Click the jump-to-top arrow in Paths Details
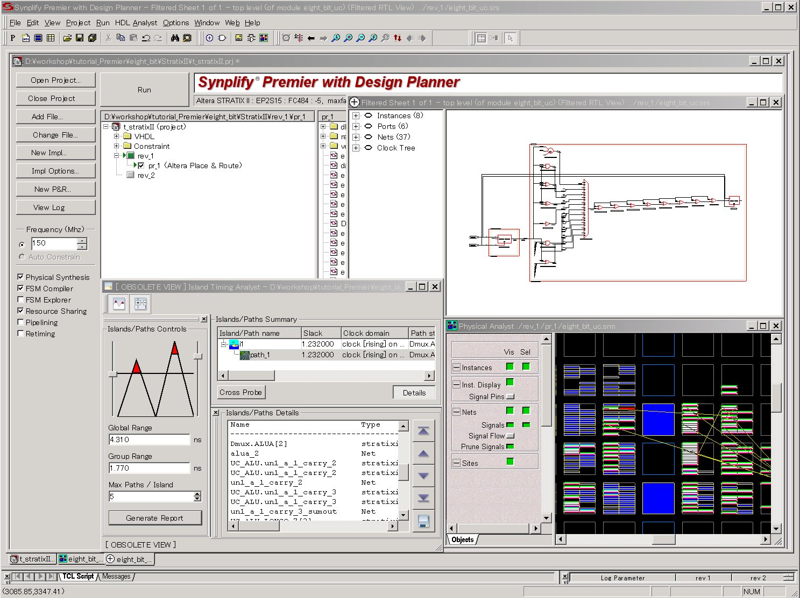 [423, 431]
